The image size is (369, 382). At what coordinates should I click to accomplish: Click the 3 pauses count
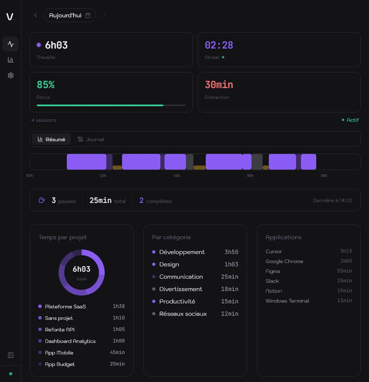pos(63,200)
